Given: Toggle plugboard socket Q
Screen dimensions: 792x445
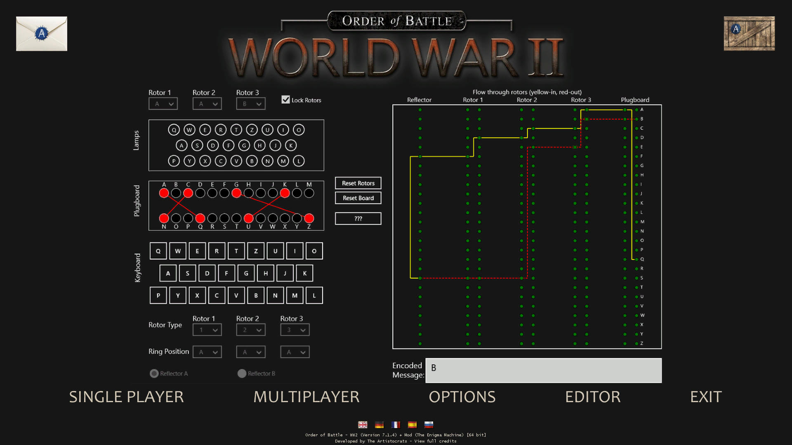Looking at the screenshot, I should [x=200, y=218].
